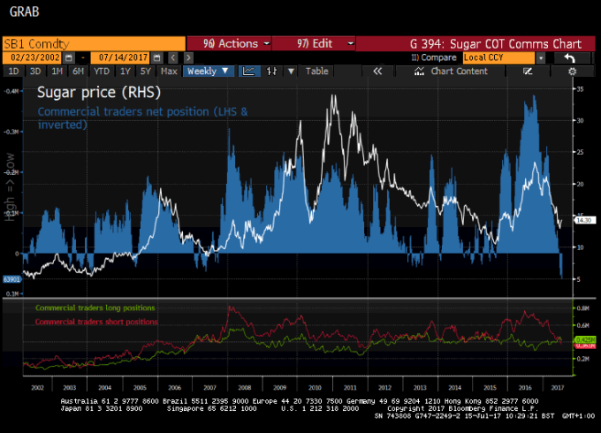Expand the Weekly periodicity dropdown
Screen dimensions: 601x433
click(x=208, y=71)
